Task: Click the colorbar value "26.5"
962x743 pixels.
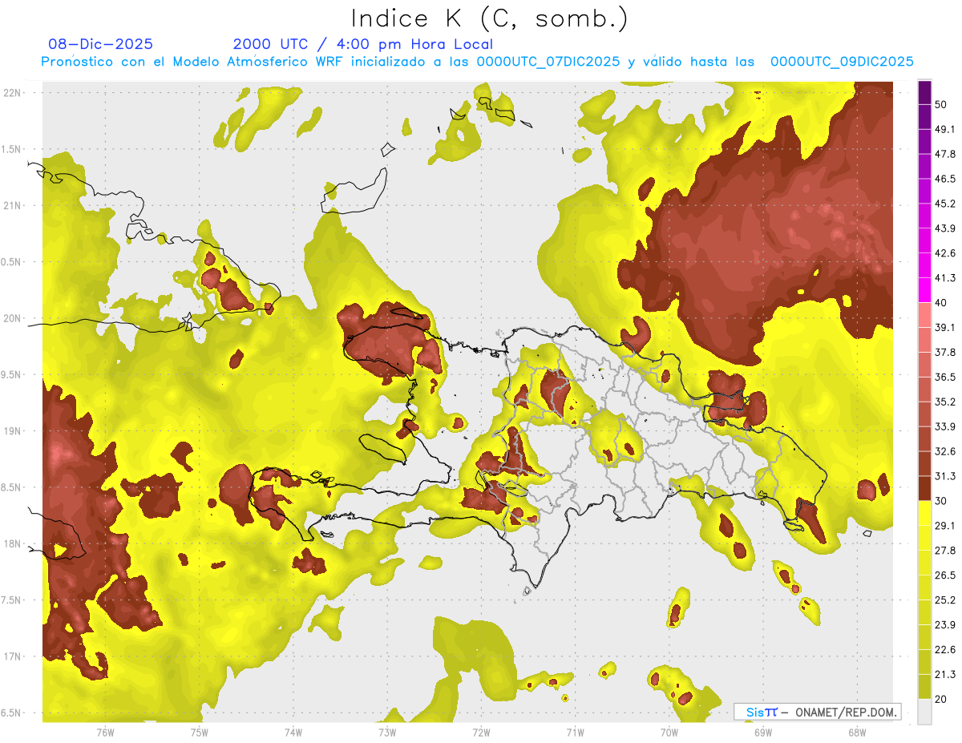Action: [x=944, y=575]
